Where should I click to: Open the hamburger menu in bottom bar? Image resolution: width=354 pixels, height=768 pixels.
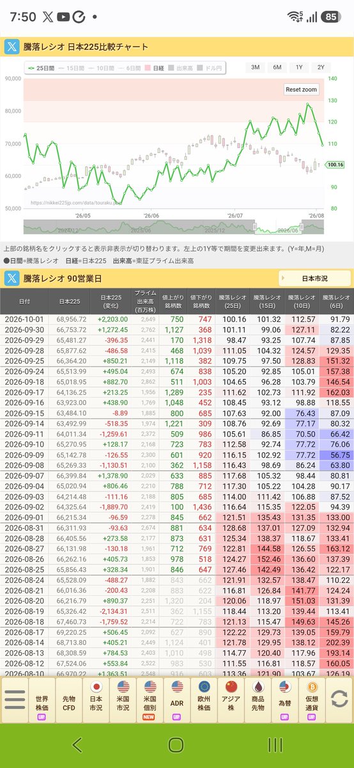coord(14,700)
